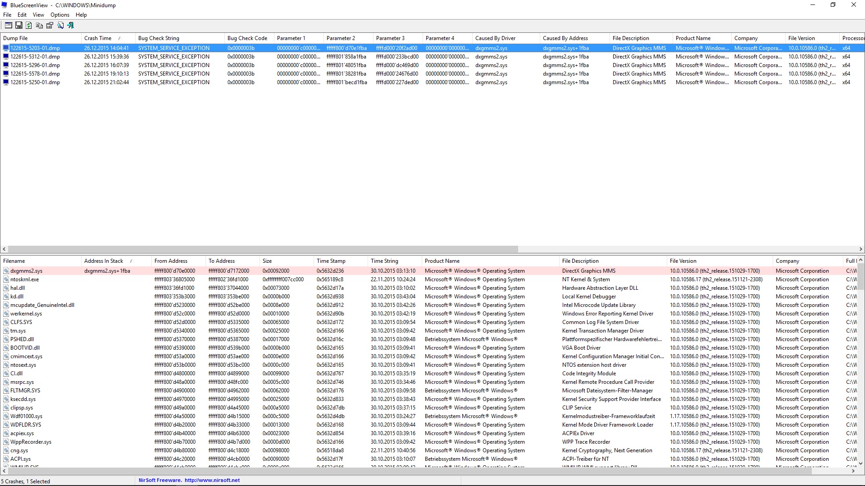Click lower pane vertical scrollbar down arrow
Image resolution: width=865 pixels, height=486 pixels.
[x=860, y=463]
